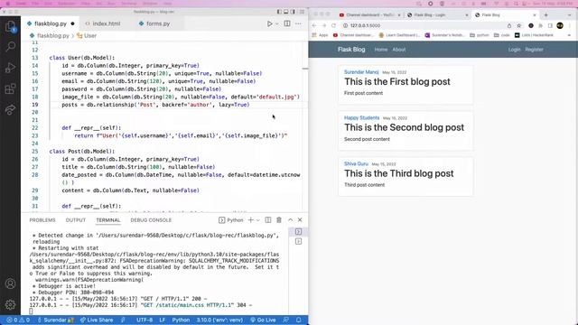Toggle the secondary sidebar layout button
This screenshot has width=578, height=325.
[x=293, y=12]
